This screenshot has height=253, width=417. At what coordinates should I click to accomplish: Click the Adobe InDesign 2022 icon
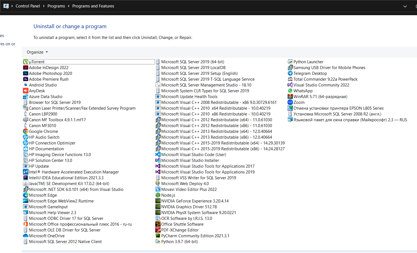tap(26, 68)
